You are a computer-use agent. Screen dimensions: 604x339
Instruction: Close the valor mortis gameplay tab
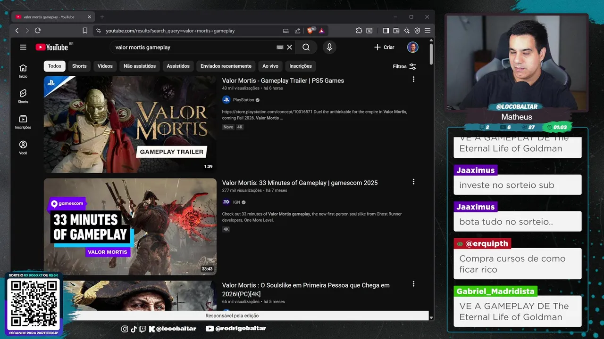(90, 17)
